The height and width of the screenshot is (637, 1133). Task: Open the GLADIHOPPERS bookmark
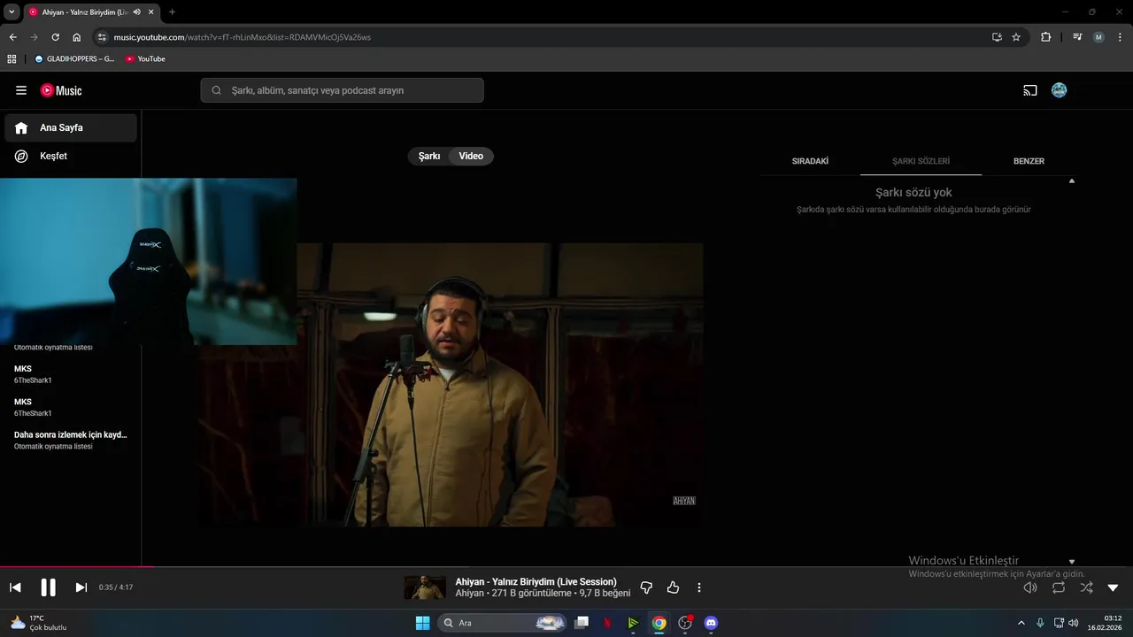74,59
